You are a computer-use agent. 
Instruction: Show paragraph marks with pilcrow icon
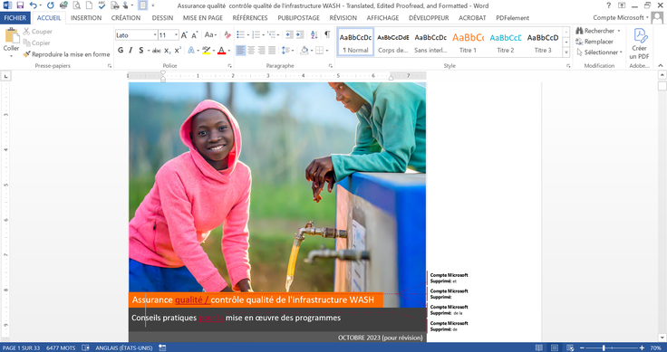coord(327,34)
